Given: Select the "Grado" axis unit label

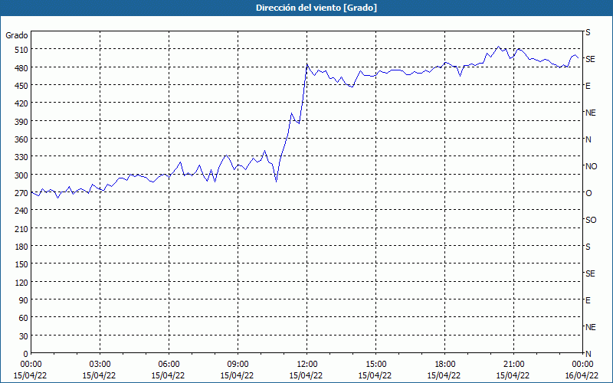Looking at the screenshot, I should pyautogui.click(x=17, y=35).
